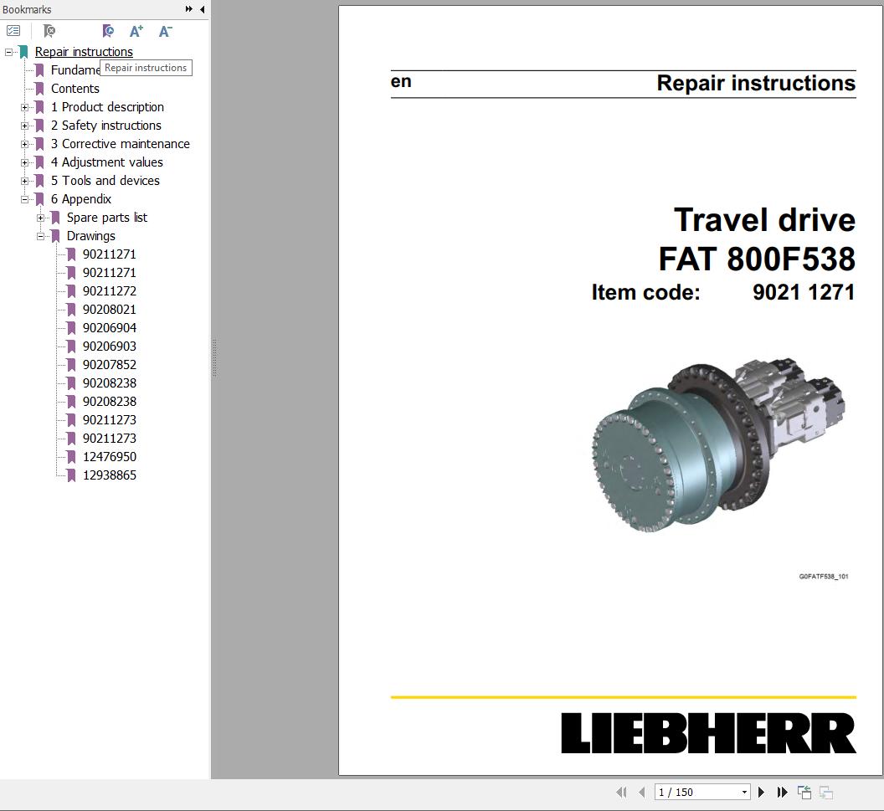
Task: Open the 3 Corrective maintenance bookmark
Action: (120, 144)
